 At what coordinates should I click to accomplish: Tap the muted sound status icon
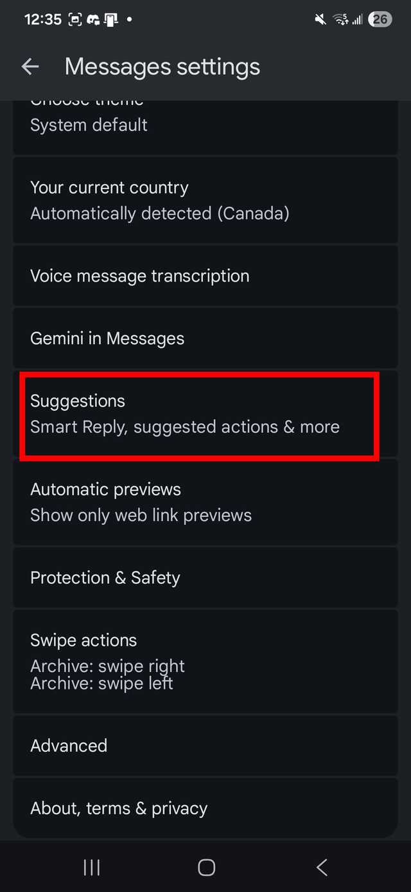[320, 19]
